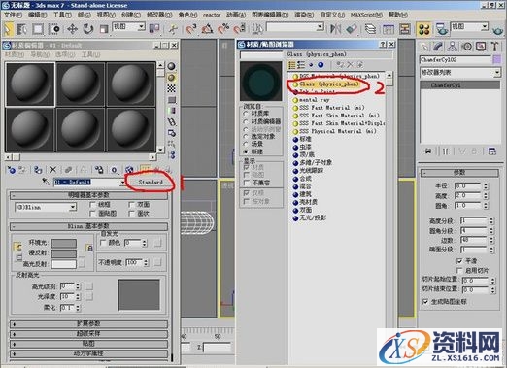507x368 pixels.
Task: Open 编辑 Edit menu
Action: (37, 15)
